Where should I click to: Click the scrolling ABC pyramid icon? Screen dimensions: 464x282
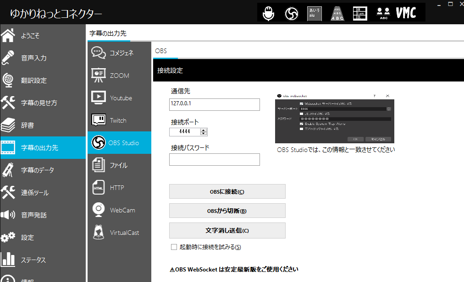[x=337, y=14]
